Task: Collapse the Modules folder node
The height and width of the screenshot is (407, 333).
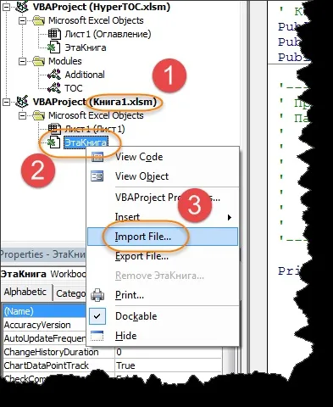Action: [22, 61]
